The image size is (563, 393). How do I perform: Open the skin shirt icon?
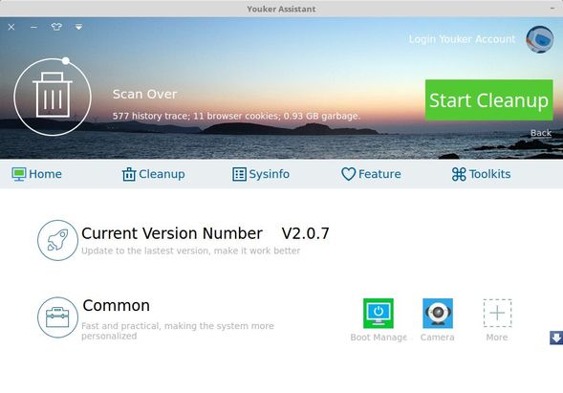56,27
